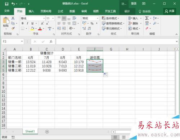Wrap text in cell
Viewport: 180px width, 140px height.
tap(75, 18)
